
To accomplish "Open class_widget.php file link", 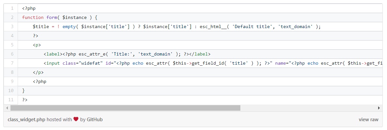I will click(27, 120).
